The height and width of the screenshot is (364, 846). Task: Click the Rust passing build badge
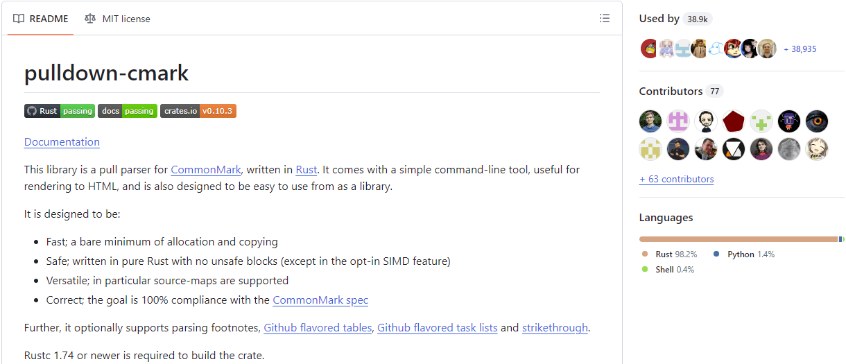[x=60, y=111]
